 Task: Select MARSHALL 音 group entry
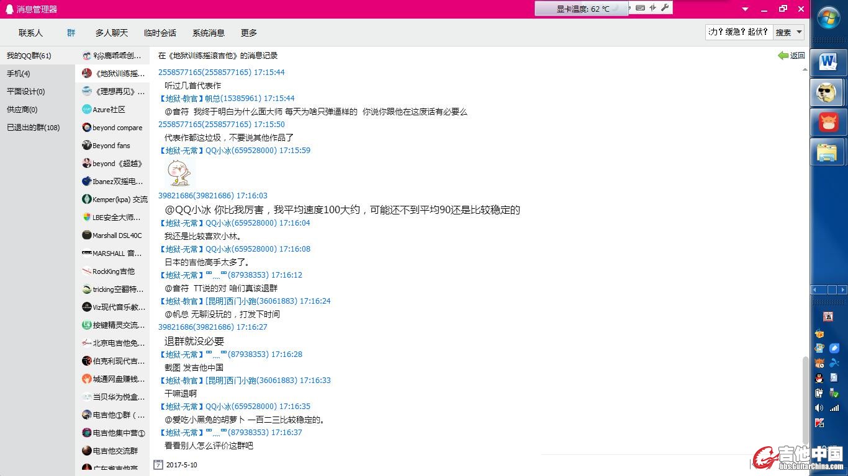click(112, 253)
